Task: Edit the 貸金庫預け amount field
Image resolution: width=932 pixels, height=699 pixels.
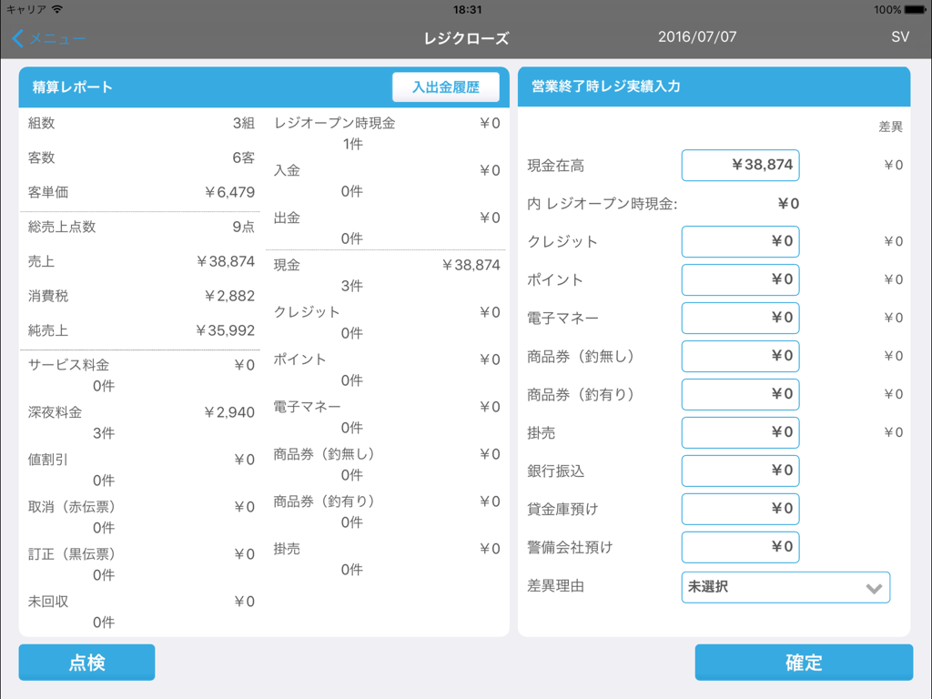Action: [x=740, y=510]
